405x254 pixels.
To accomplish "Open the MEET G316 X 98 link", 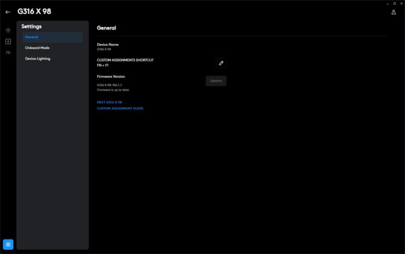I will (109, 102).
